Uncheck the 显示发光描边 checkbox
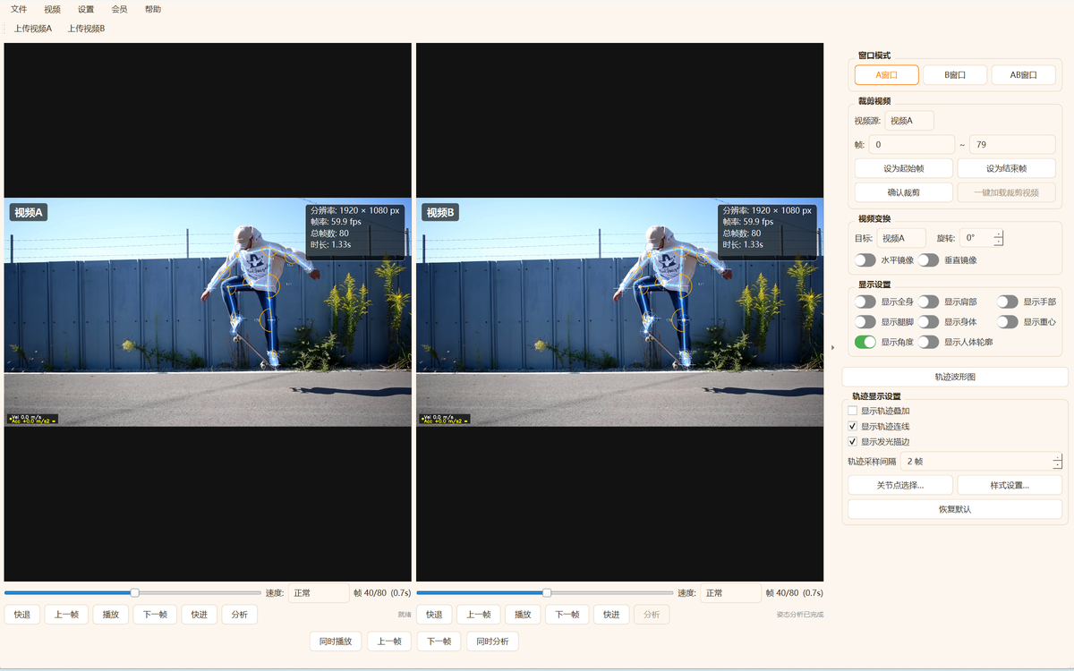Screen dimensions: 1074x671 click(852, 442)
